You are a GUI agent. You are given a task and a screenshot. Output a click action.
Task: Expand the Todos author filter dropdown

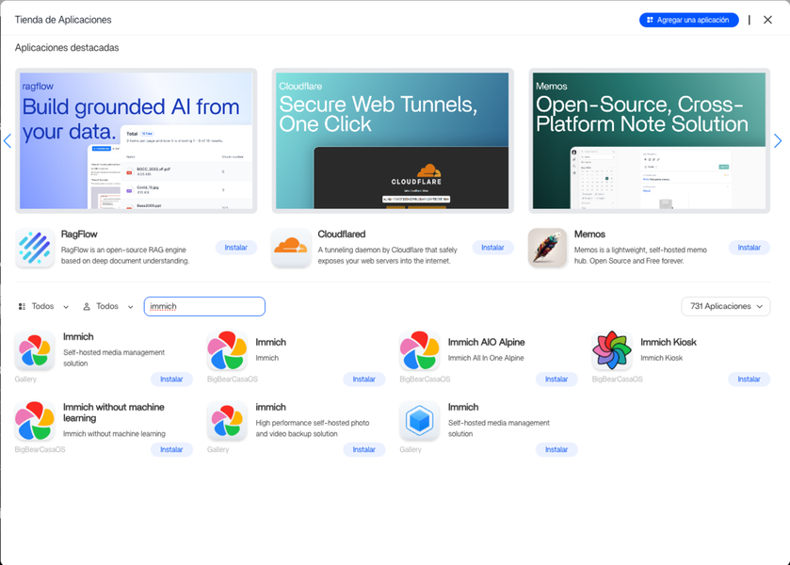pyautogui.click(x=108, y=307)
